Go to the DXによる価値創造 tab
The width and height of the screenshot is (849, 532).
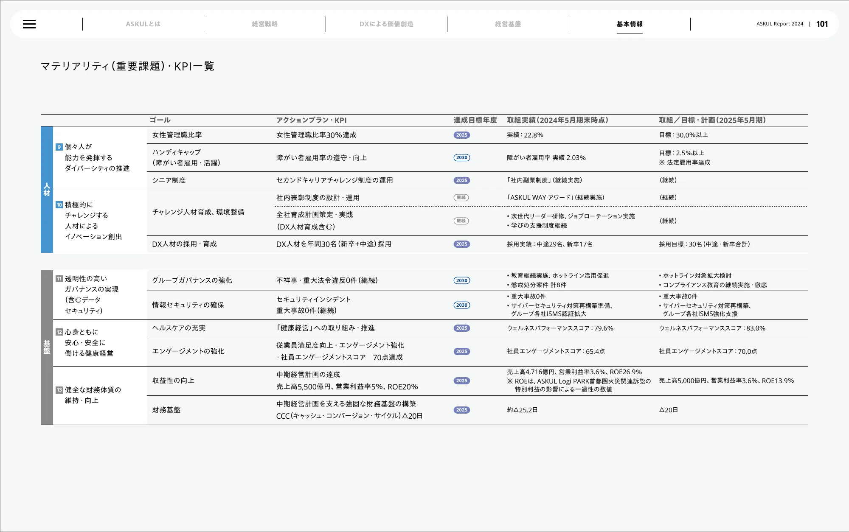tap(386, 24)
